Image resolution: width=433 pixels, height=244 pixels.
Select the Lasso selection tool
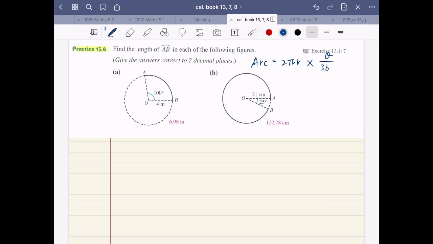coord(182,32)
